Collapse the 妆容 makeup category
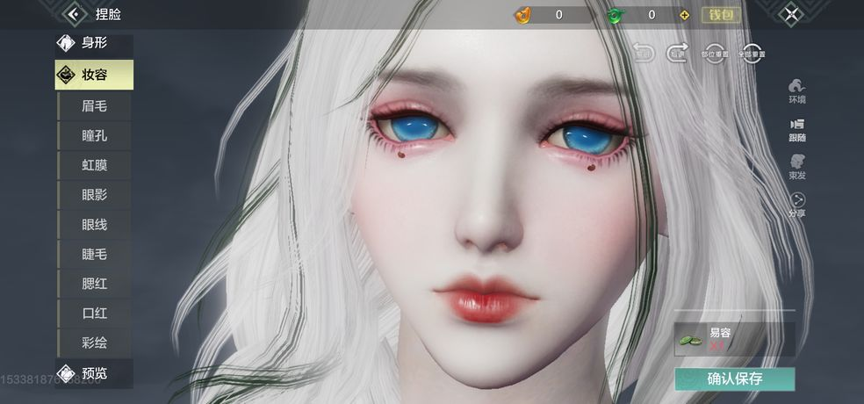The image size is (864, 404). point(94,75)
